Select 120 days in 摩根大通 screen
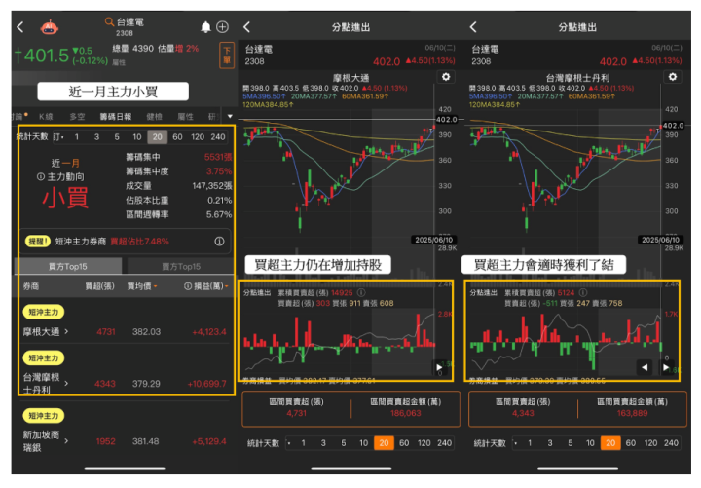The height and width of the screenshot is (488, 701). (424, 443)
